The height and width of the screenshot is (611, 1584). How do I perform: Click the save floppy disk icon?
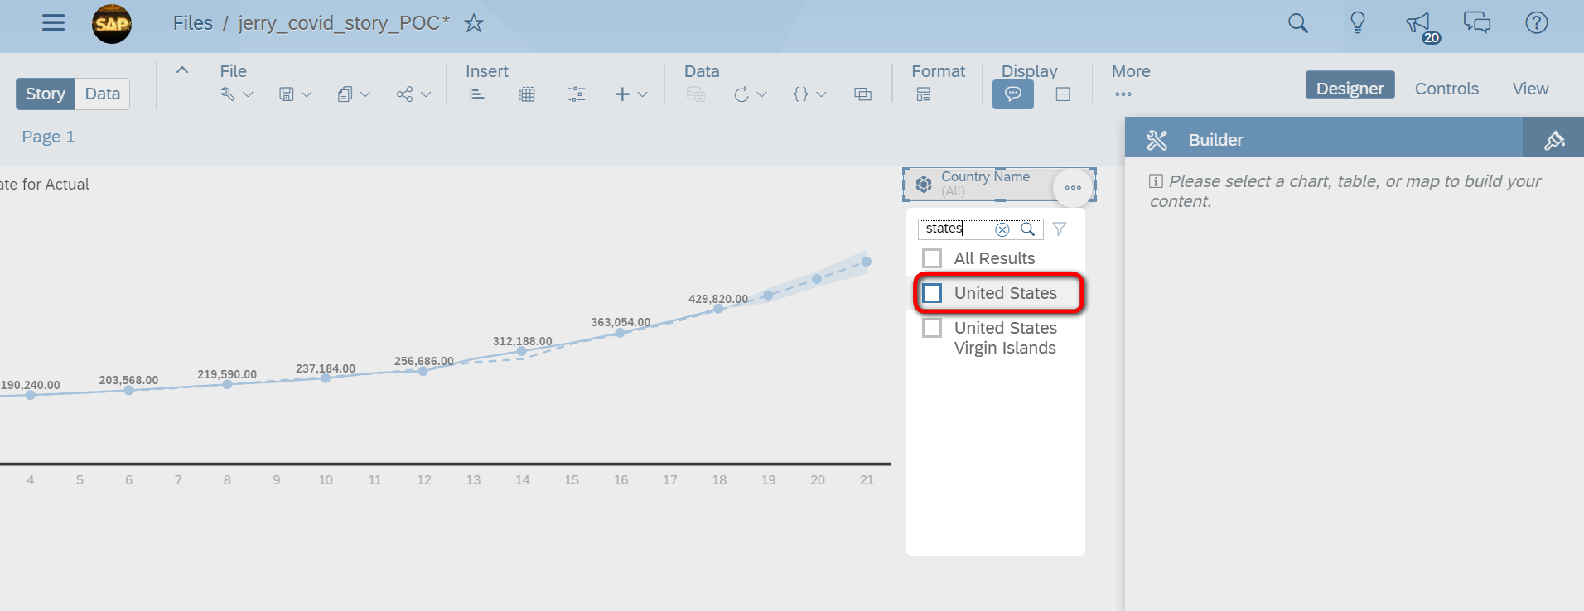pos(287,94)
